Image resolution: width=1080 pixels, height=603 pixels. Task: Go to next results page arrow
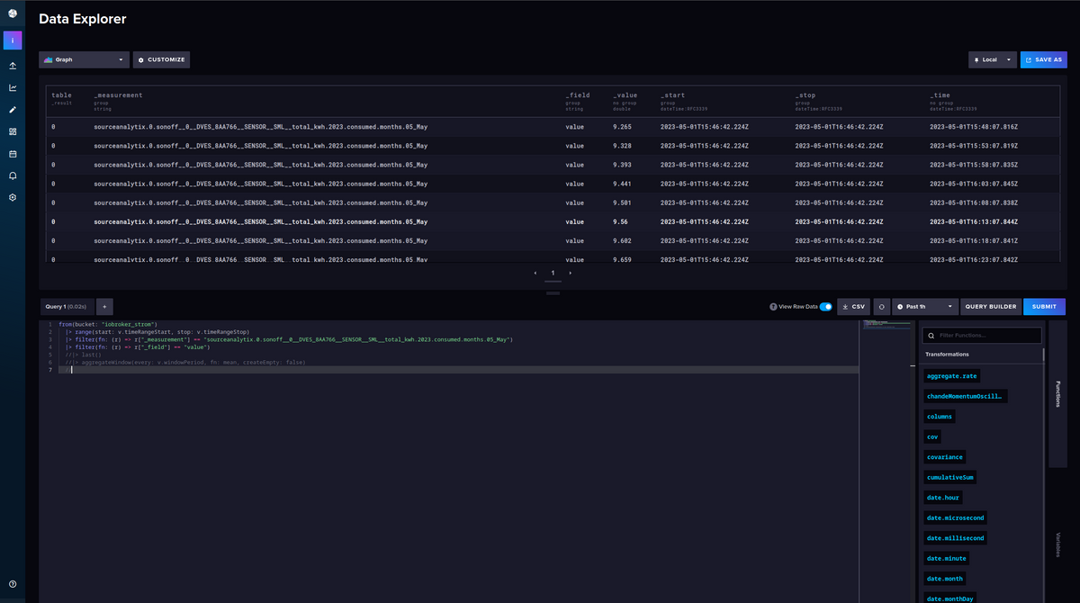[570, 273]
